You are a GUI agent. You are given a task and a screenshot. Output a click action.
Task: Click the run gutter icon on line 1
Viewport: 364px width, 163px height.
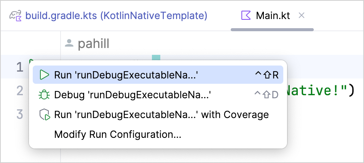coord(31,61)
